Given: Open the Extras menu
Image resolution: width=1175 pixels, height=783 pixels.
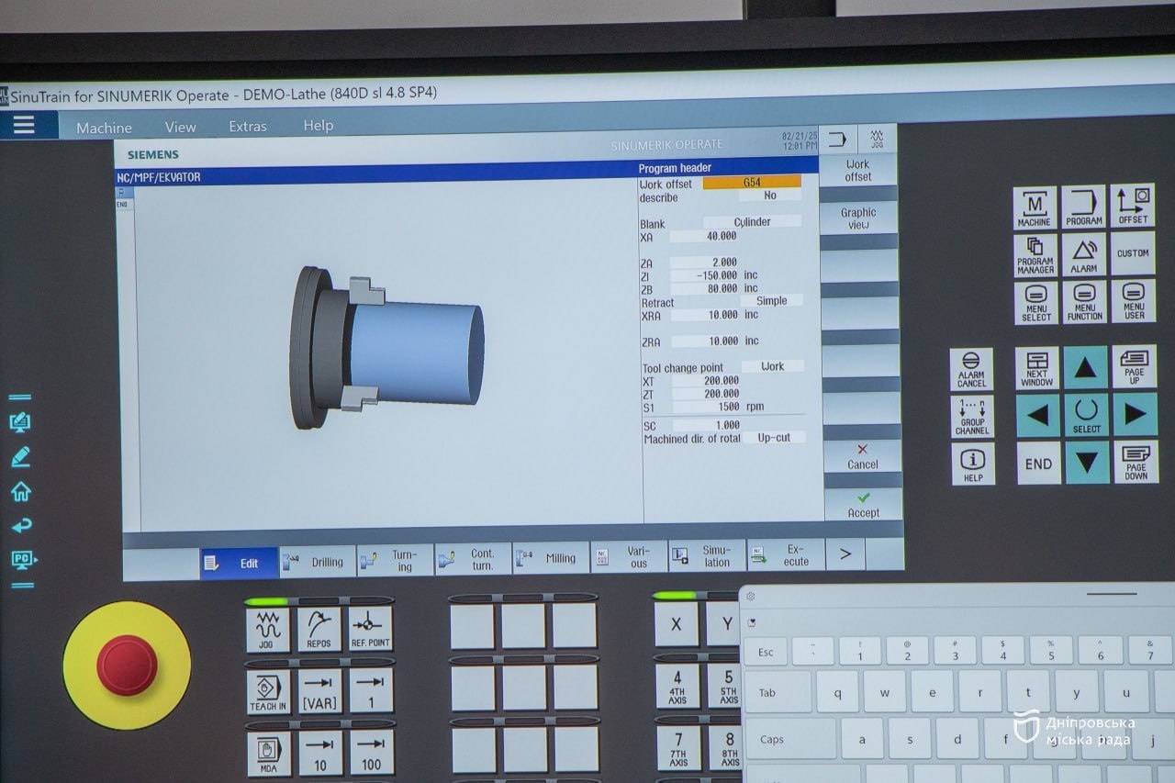Looking at the screenshot, I should coord(248,127).
